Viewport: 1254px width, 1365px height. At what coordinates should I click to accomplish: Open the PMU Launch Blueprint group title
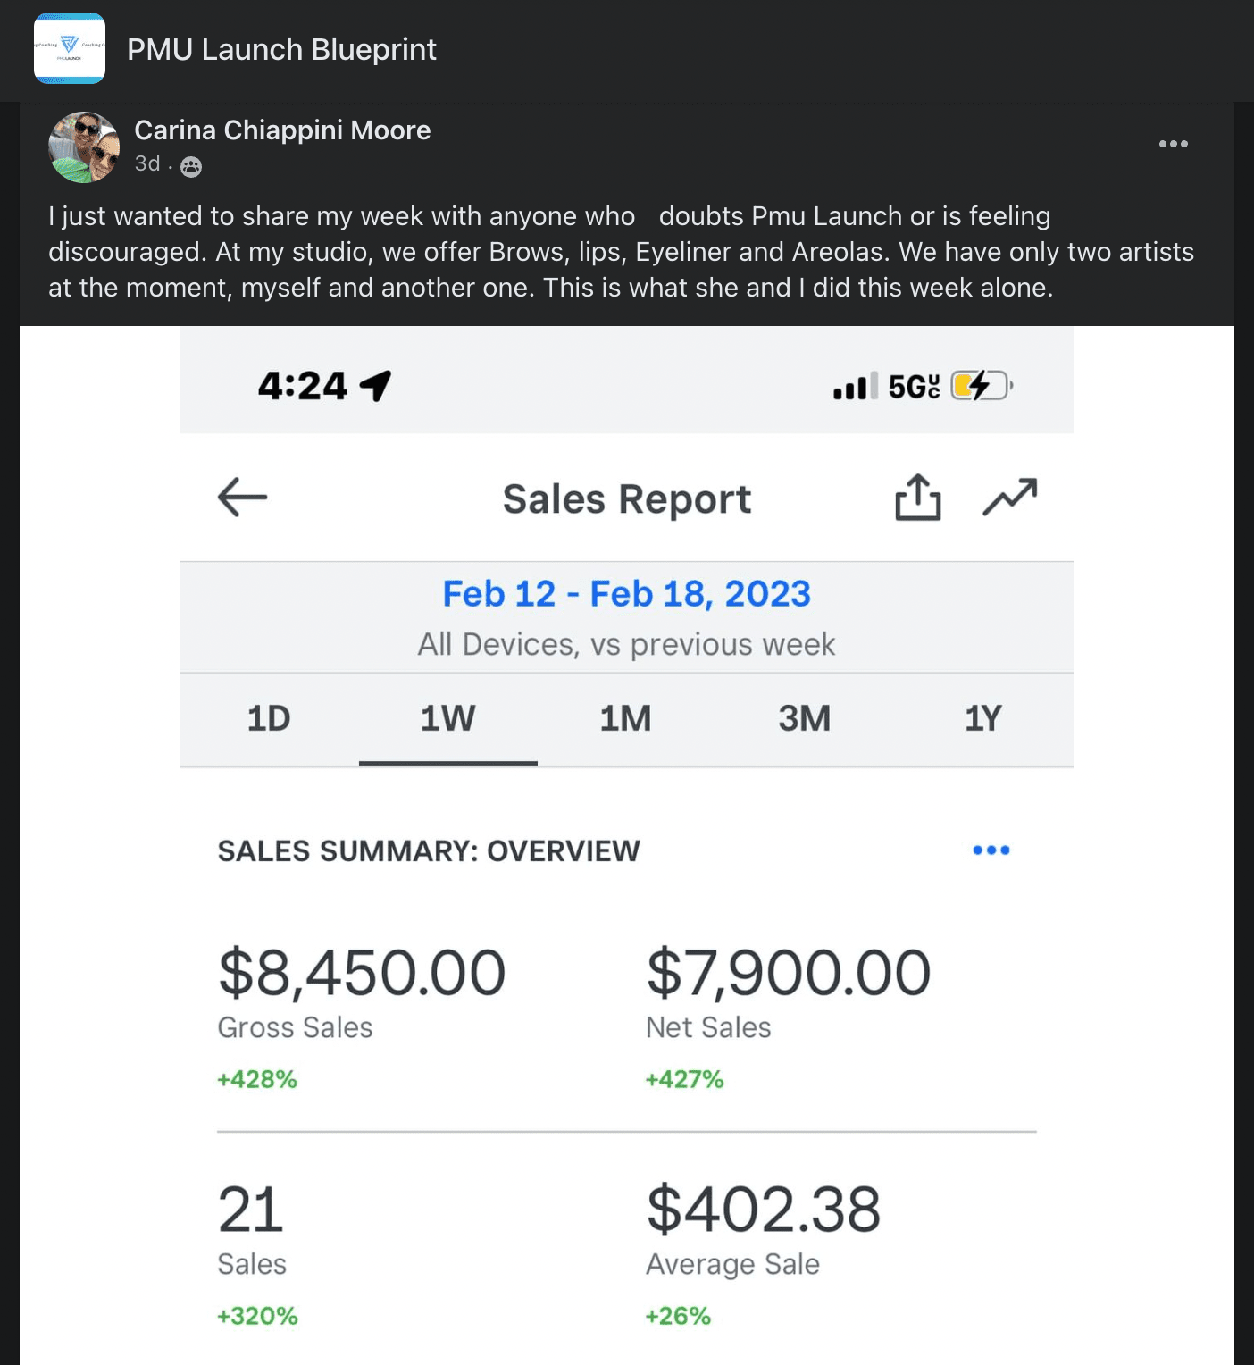tap(281, 49)
